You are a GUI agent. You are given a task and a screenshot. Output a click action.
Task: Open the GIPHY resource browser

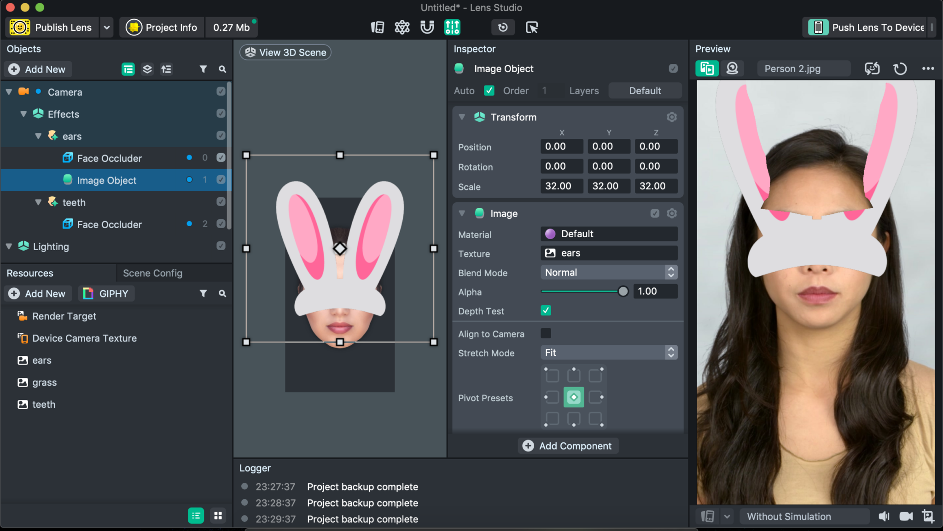tap(106, 293)
